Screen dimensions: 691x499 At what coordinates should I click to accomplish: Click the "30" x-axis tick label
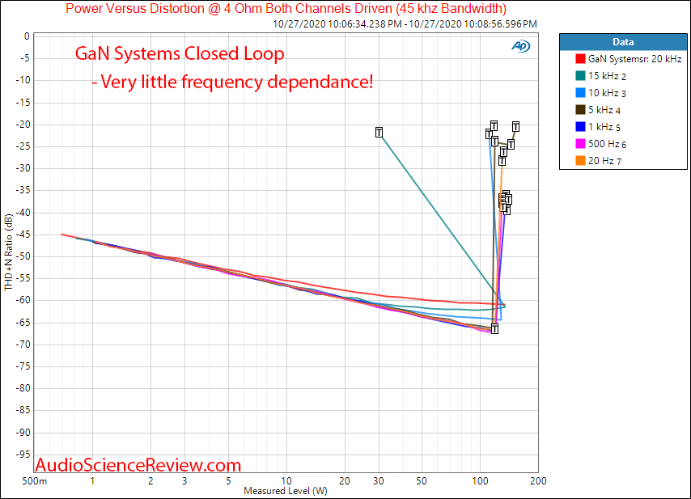tap(379, 481)
